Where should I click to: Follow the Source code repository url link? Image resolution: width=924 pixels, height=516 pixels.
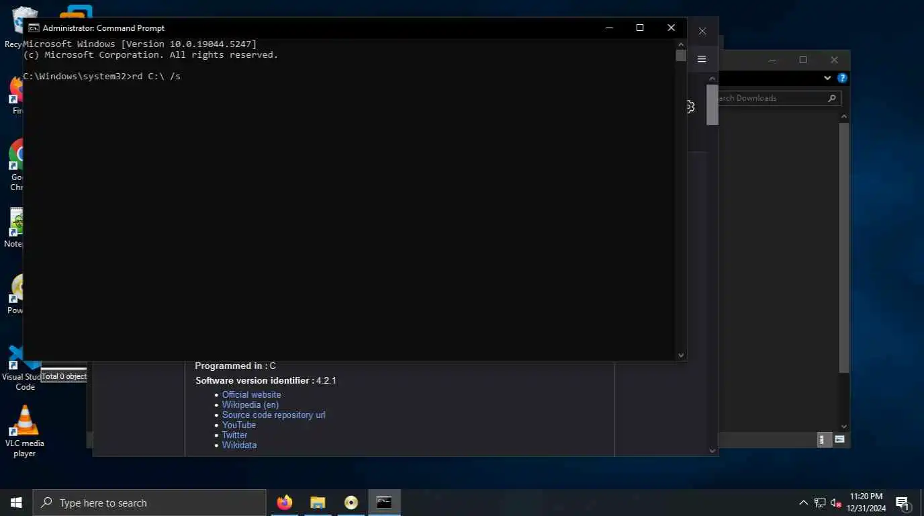point(274,415)
